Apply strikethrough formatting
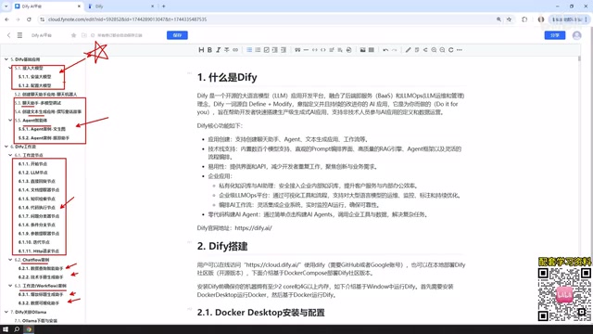 [x=226, y=50]
